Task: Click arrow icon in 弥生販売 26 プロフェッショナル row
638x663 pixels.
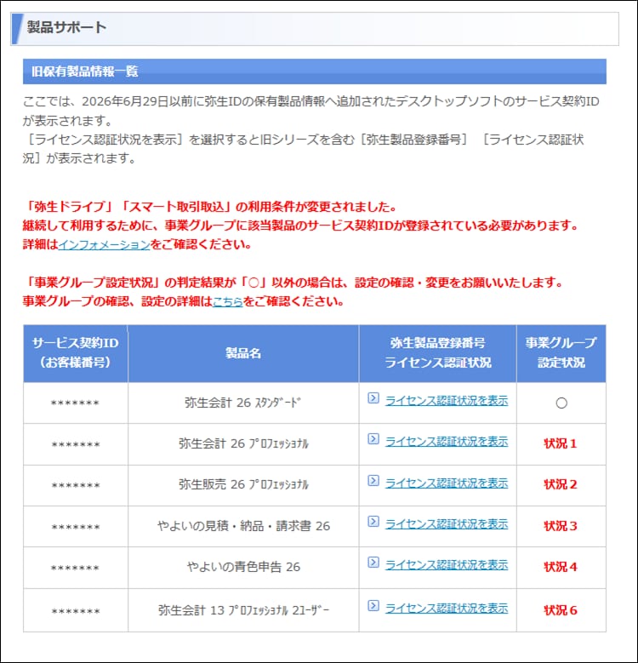Action: (373, 481)
